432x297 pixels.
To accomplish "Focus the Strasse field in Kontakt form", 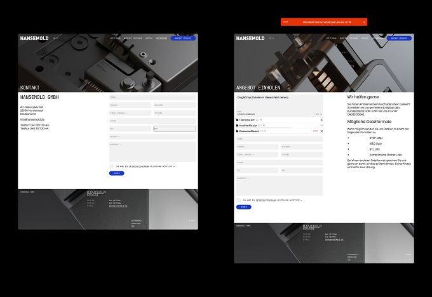I will click(152, 121).
